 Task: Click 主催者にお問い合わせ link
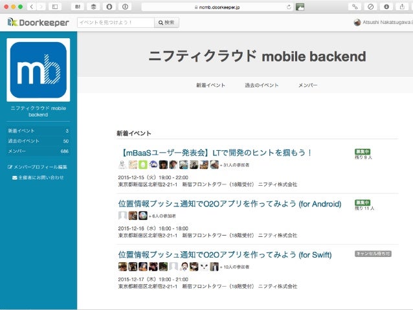pyautogui.click(x=38, y=177)
